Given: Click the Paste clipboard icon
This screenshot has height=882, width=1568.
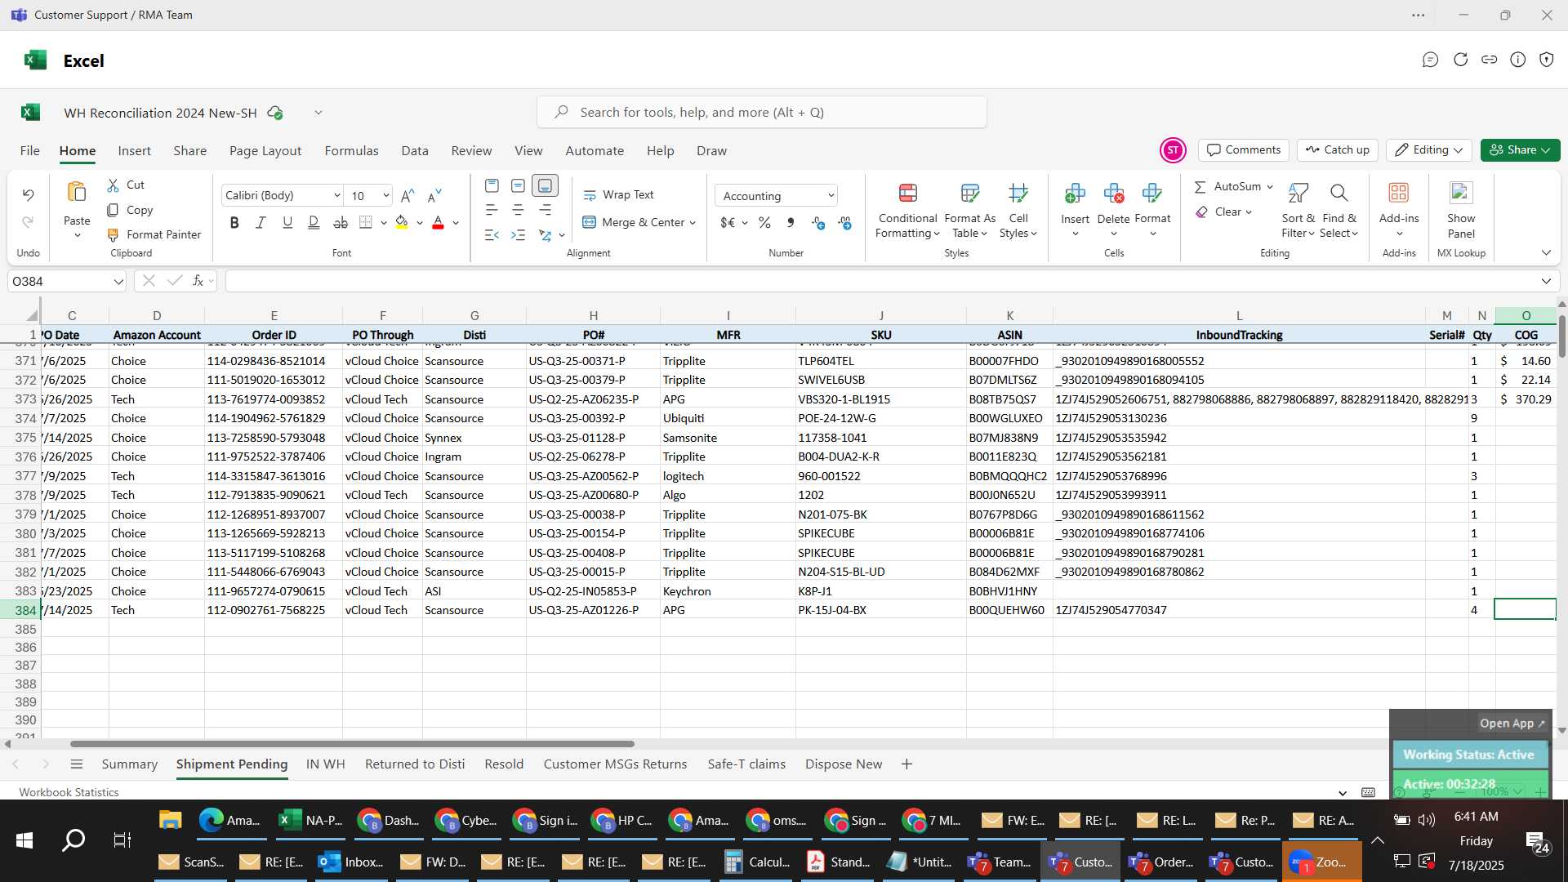Looking at the screenshot, I should 77,193.
